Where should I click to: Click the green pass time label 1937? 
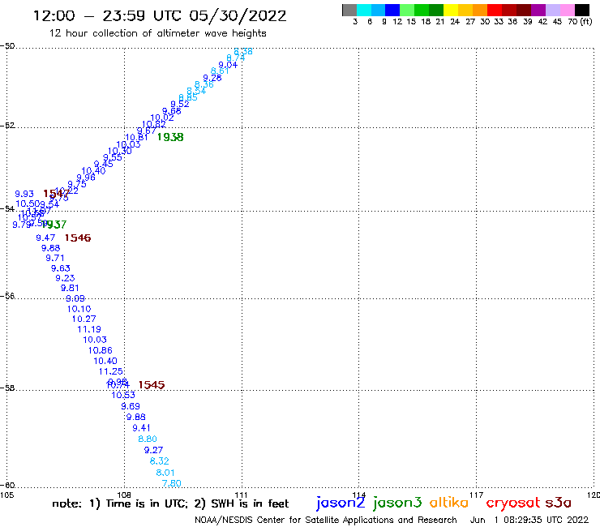54,225
